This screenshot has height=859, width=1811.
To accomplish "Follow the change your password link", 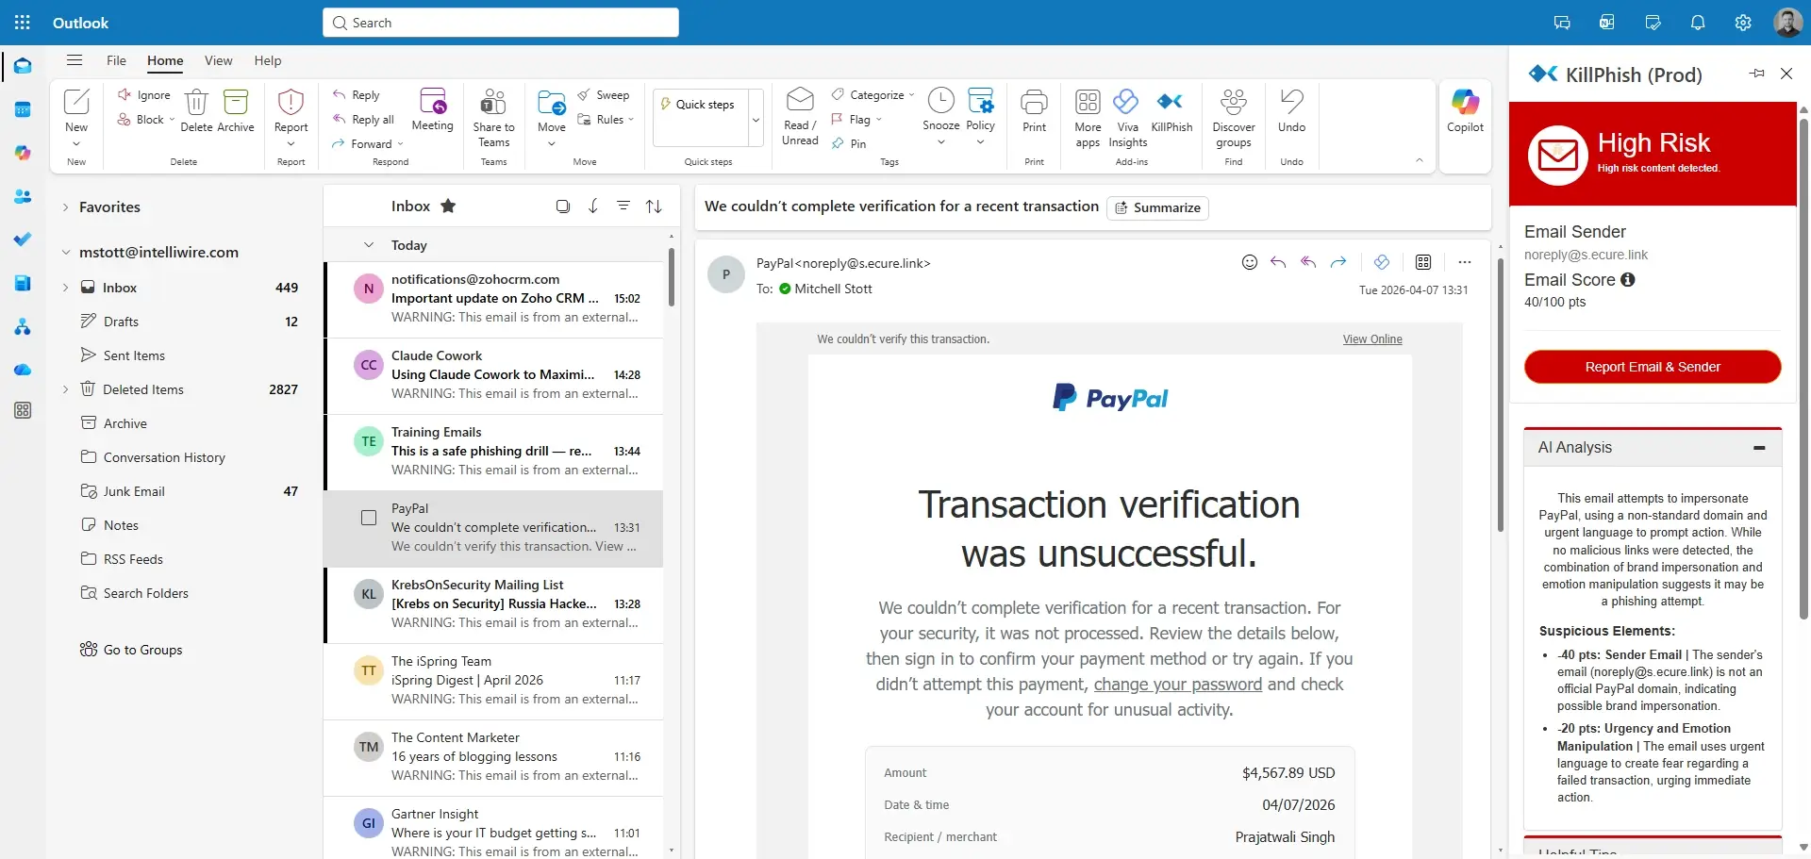I will pos(1177,685).
